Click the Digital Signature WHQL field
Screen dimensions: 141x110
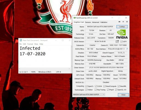click(121, 71)
